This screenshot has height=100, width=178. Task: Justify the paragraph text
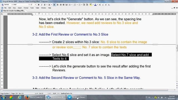[64, 5]
